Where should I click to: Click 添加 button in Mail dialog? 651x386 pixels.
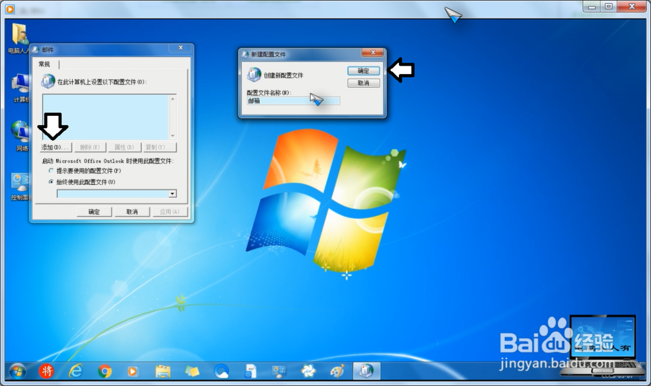pyautogui.click(x=55, y=147)
